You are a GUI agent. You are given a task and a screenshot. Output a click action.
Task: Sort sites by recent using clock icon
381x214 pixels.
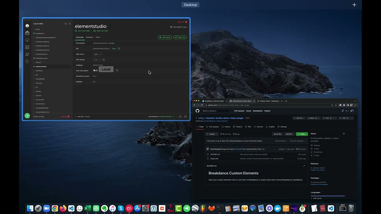tap(66, 23)
